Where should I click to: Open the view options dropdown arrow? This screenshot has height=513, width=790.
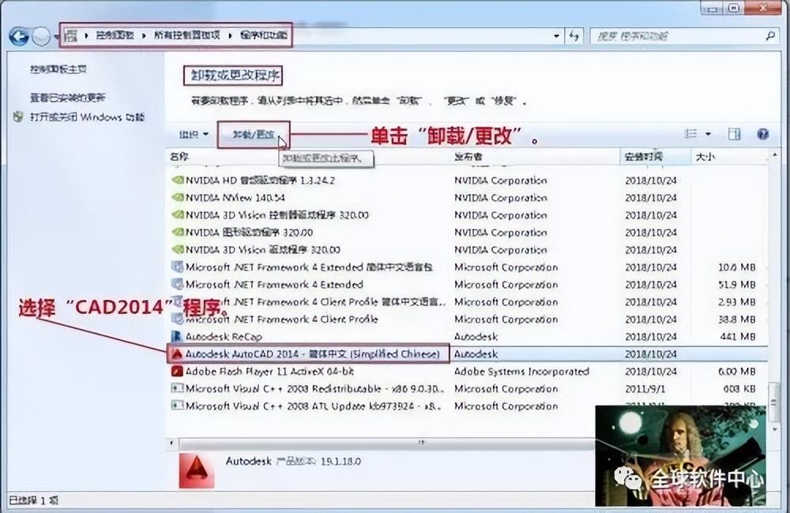tap(708, 134)
